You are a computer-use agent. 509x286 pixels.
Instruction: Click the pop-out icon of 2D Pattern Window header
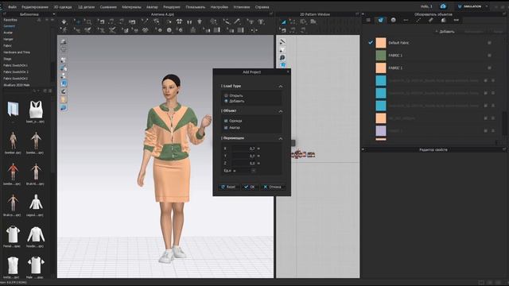click(357, 14)
